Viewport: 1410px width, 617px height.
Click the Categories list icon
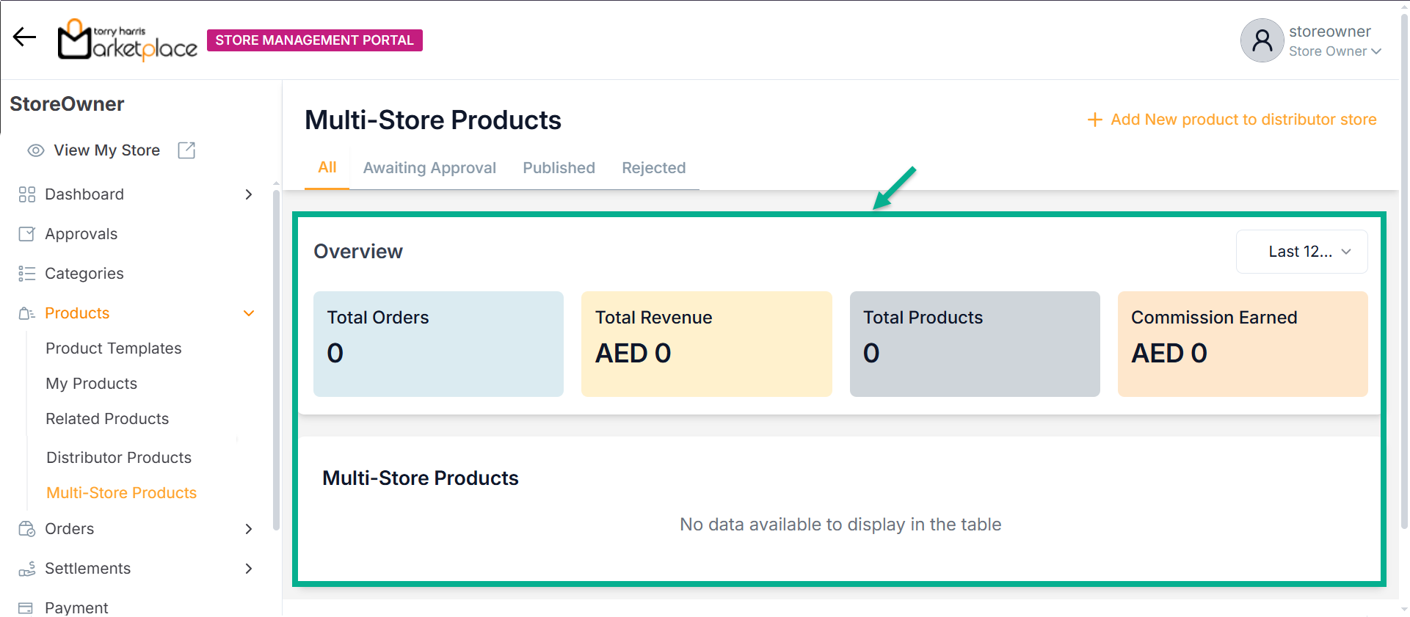[x=27, y=274]
